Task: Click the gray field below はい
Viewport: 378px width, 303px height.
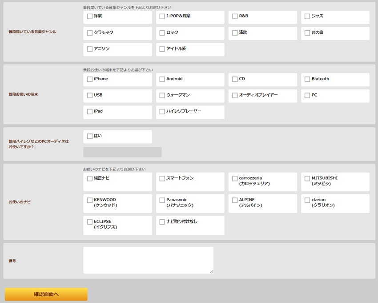Action: click(x=122, y=152)
